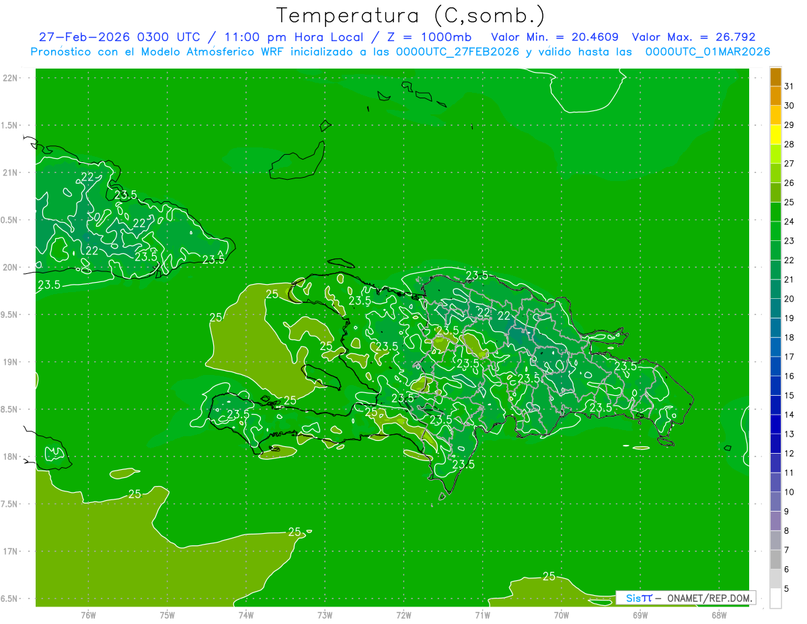Screen dimensions: 807x624
Task: Click colorbar scale value 18
Action: [x=790, y=337]
